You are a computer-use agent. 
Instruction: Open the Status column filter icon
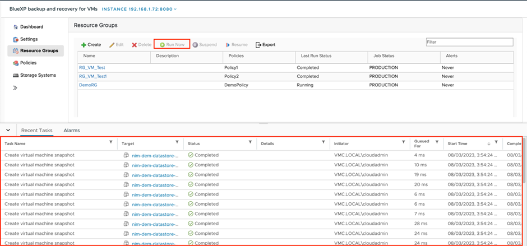(x=250, y=142)
